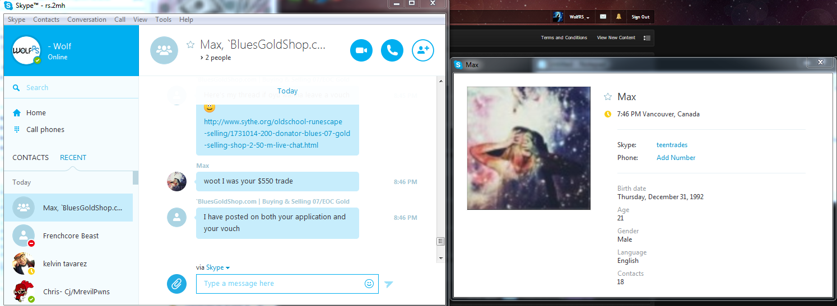Open Wolf's profile picture
The height and width of the screenshot is (306, 837).
pos(26,50)
